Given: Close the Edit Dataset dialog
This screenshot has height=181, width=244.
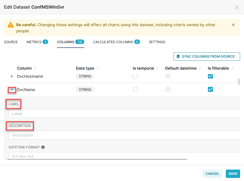Looking at the screenshot, I should (x=237, y=8).
